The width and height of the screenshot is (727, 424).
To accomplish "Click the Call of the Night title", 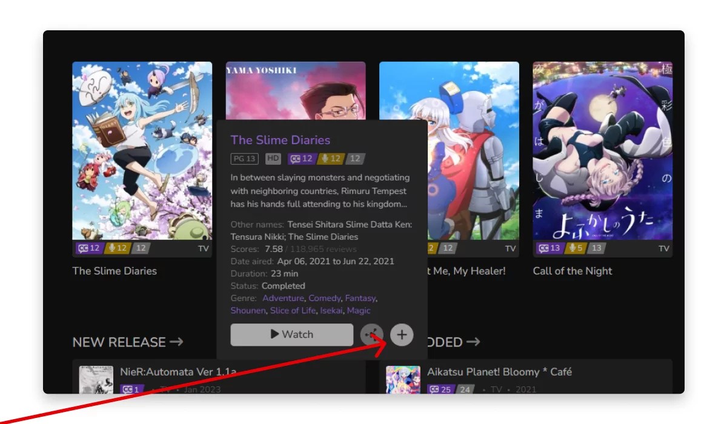I will [x=573, y=271].
